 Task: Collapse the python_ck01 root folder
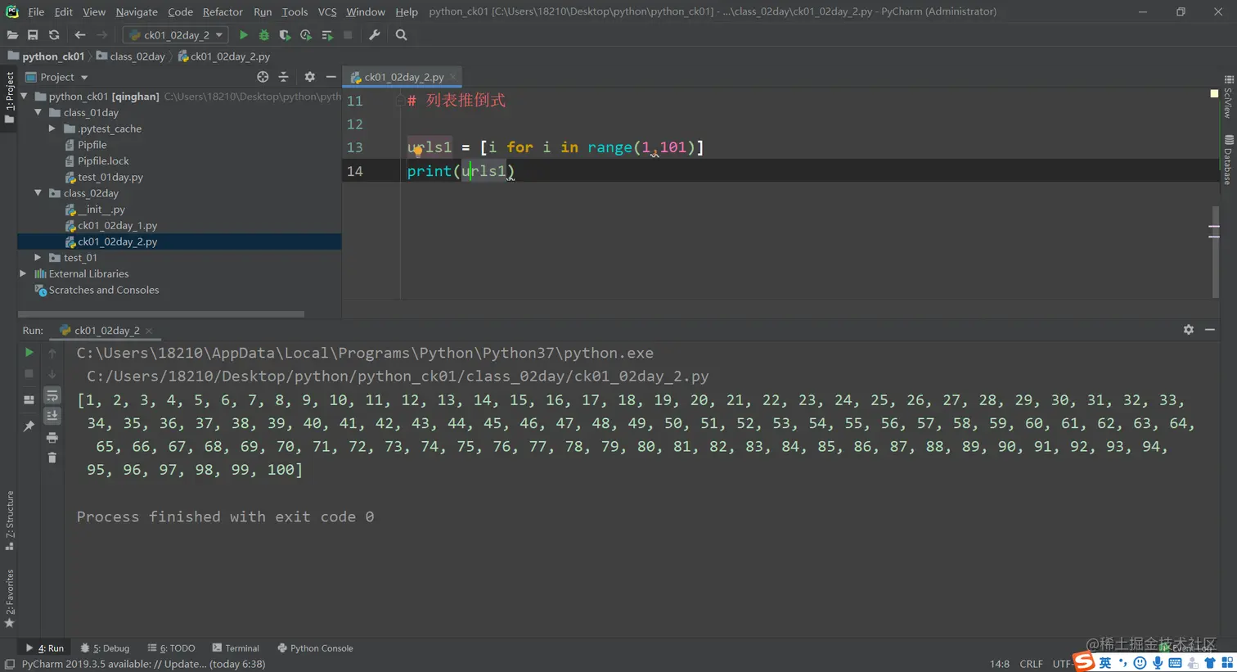[25, 97]
